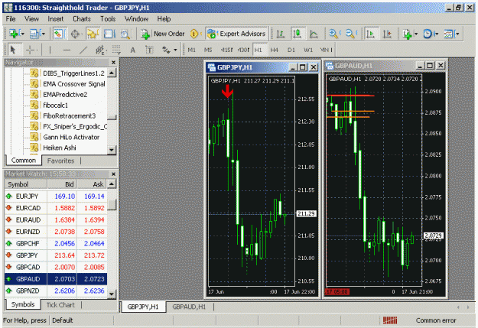Show the Terminal window icon
Viewport: 478px width, 328px height.
click(109, 34)
